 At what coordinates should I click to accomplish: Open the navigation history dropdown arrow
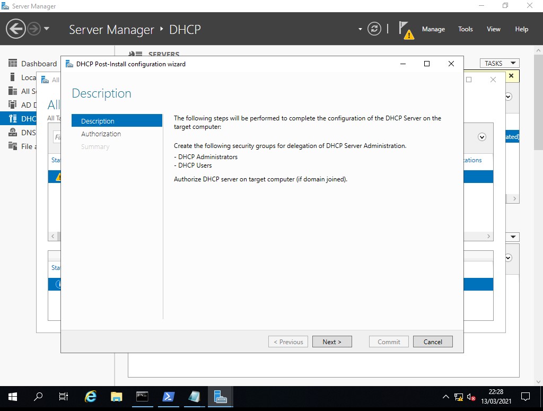point(47,29)
